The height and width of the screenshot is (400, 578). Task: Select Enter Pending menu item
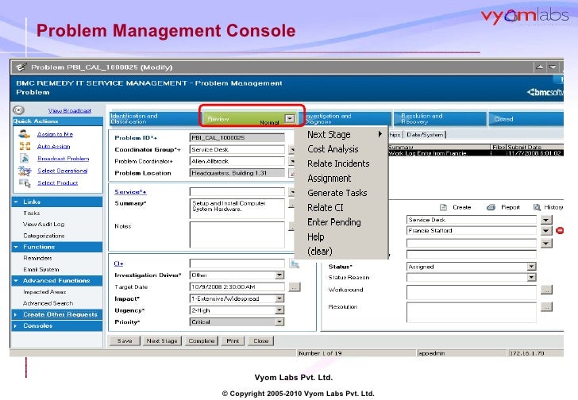(x=341, y=222)
